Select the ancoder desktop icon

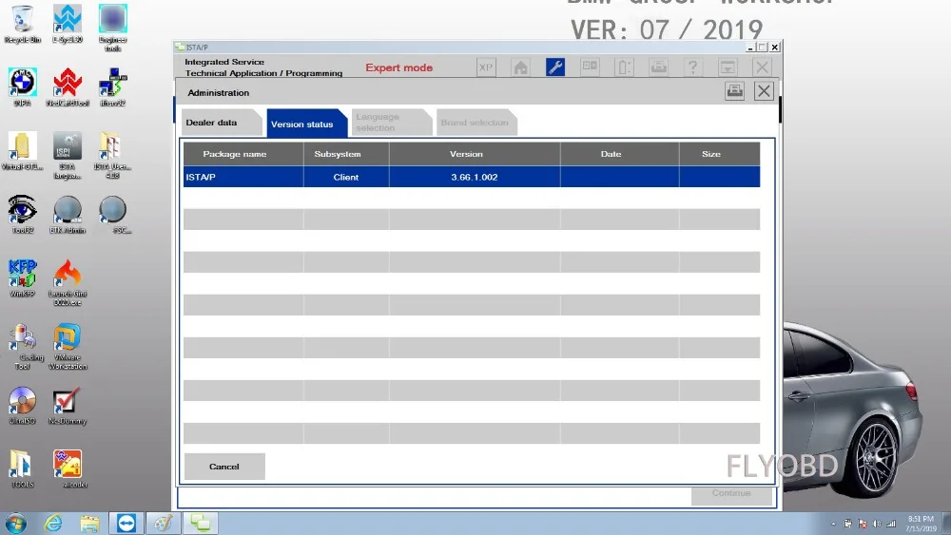point(68,469)
